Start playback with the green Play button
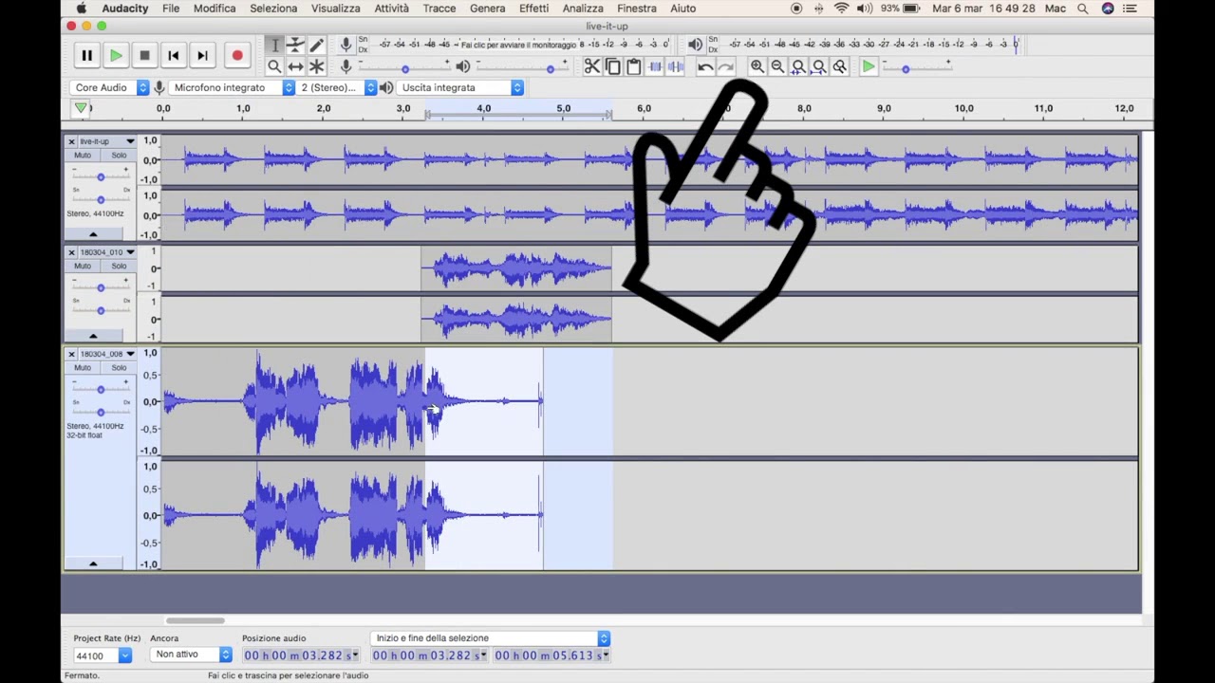Viewport: 1215px width, 683px height. [x=116, y=56]
